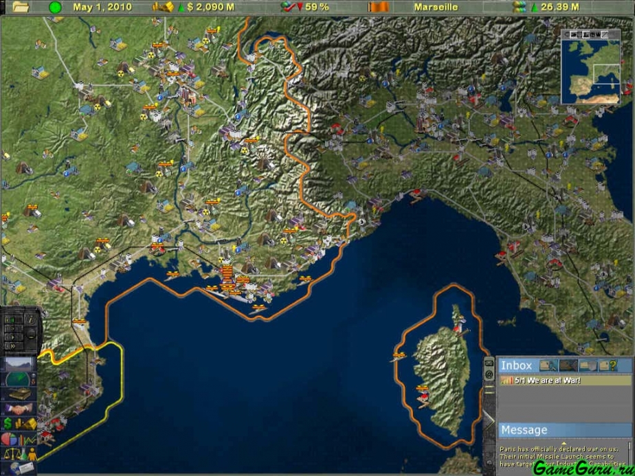Viewport: 635px width, 476px height.
Task: Set game speed to slow
Action: [x=14, y=328]
